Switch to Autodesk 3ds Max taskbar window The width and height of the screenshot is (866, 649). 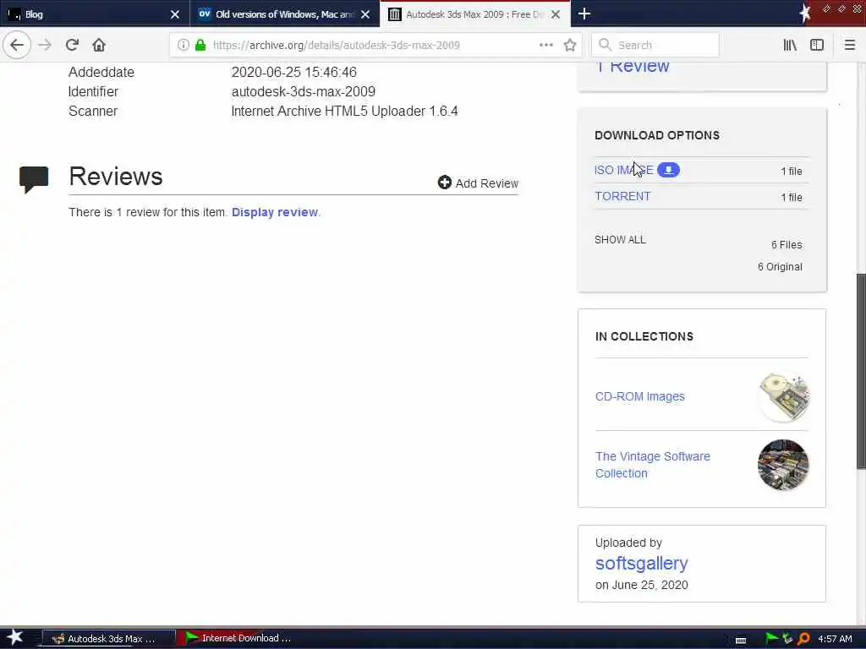109,639
